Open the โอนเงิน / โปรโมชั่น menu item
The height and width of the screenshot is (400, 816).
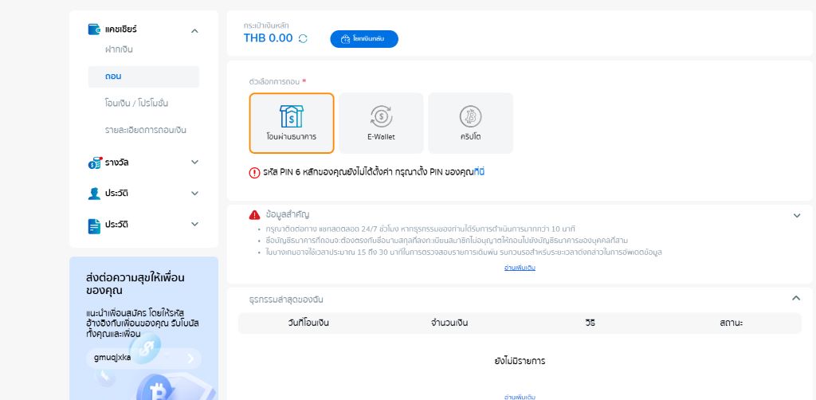click(136, 103)
